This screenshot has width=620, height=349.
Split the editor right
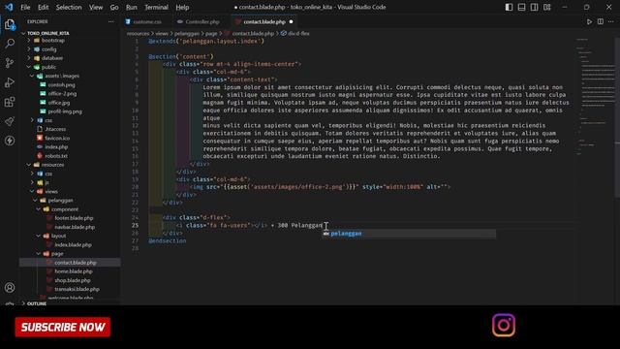[601, 21]
